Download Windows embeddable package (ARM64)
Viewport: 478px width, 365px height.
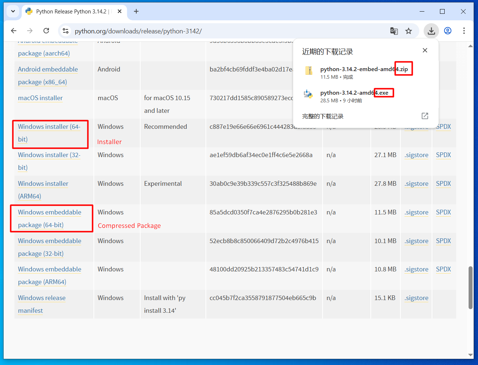(x=50, y=275)
